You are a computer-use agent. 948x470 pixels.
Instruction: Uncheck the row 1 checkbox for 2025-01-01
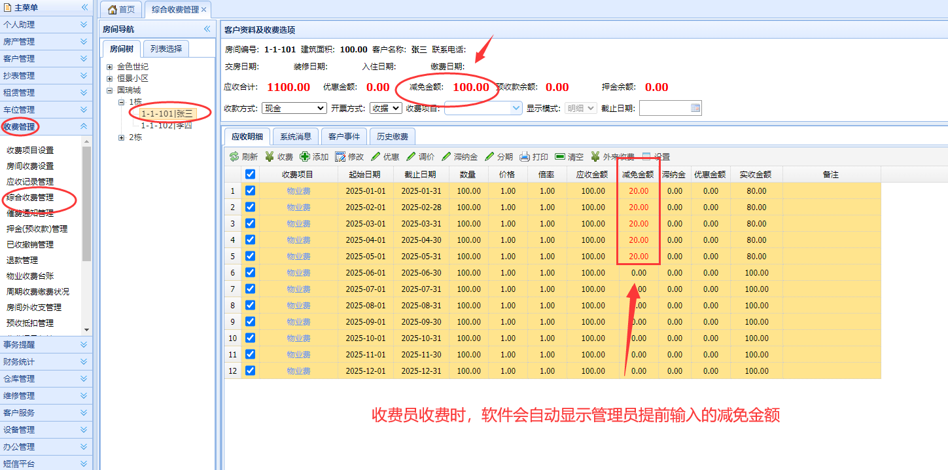coord(250,190)
